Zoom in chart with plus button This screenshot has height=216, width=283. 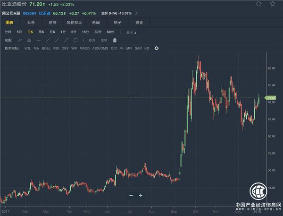click(141, 195)
